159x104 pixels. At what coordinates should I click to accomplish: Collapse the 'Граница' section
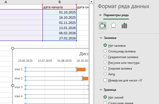pyautogui.click(x=101, y=90)
